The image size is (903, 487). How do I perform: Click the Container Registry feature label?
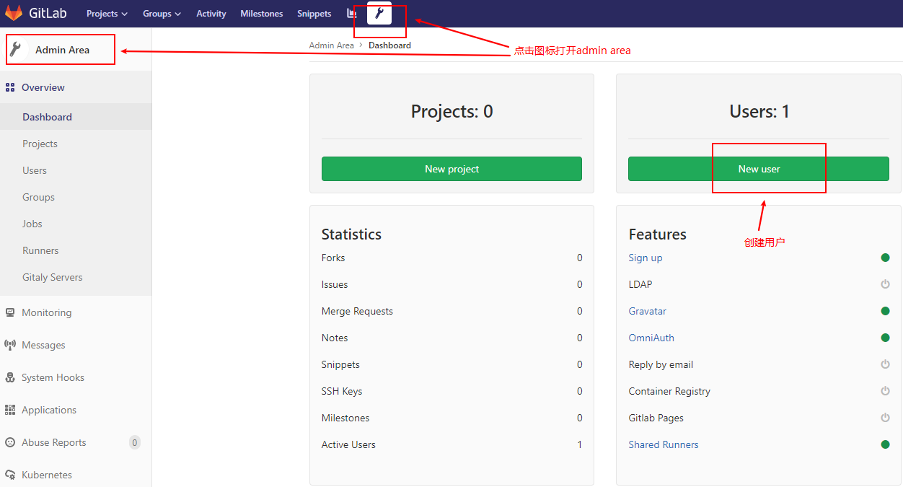click(x=669, y=391)
